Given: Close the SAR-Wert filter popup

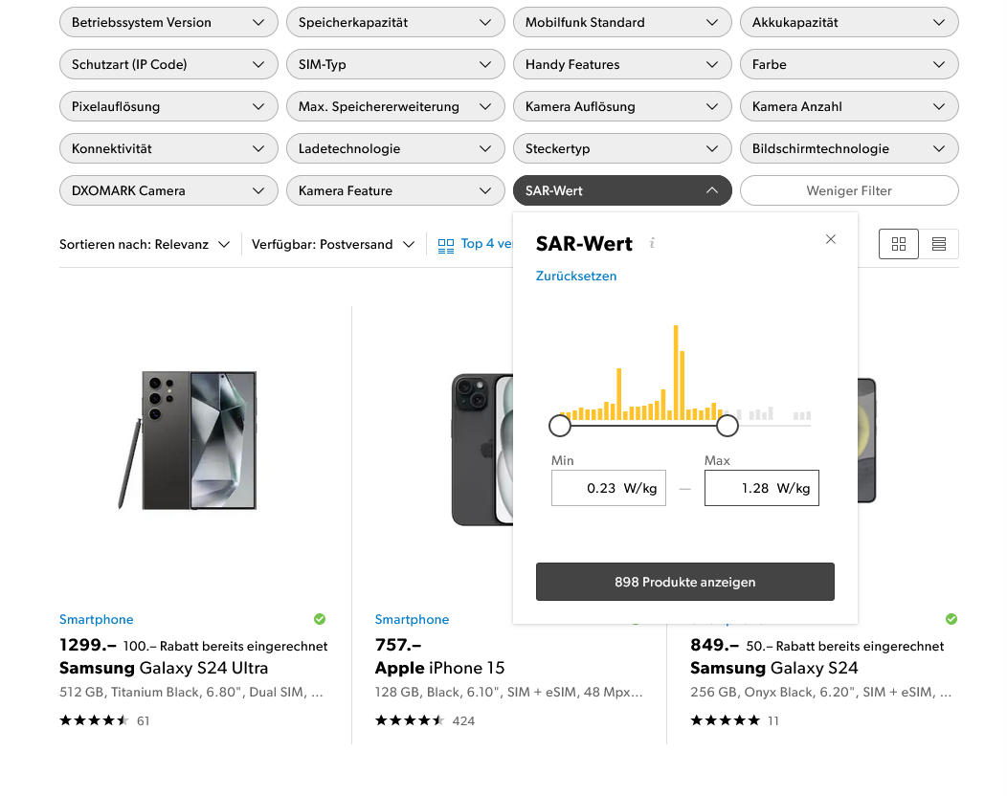Looking at the screenshot, I should [830, 239].
